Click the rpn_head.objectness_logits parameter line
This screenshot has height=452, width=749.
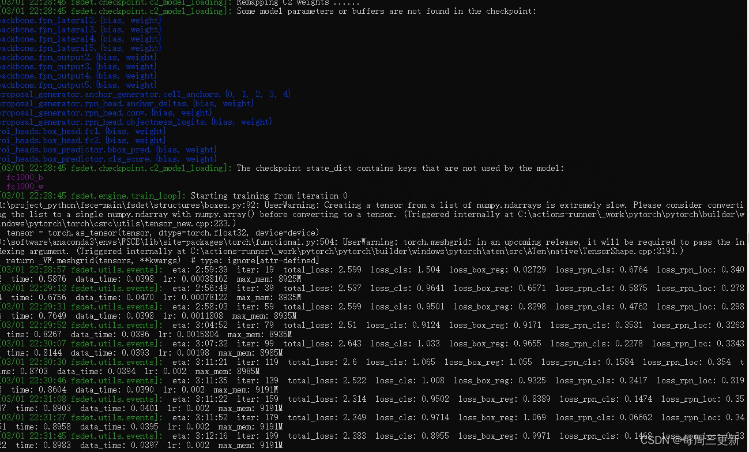[x=136, y=122]
